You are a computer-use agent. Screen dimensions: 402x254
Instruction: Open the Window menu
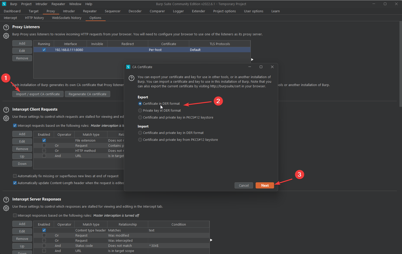point(75,4)
